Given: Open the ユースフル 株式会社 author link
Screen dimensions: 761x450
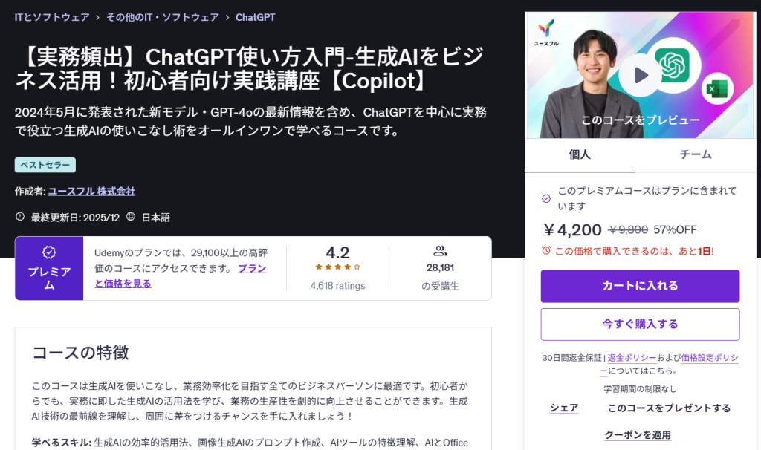Looking at the screenshot, I should coord(91,191).
